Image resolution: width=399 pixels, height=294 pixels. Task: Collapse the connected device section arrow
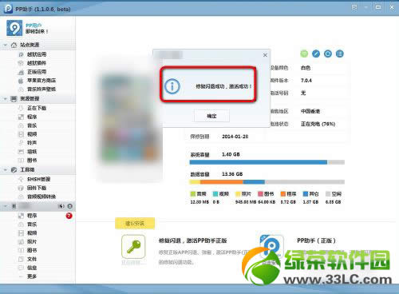[x=6, y=206]
